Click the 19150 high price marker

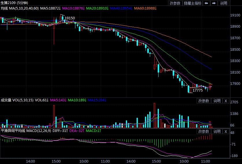coord(70,18)
